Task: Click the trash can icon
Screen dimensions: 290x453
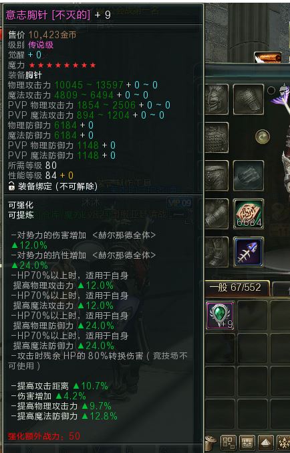Action: click(211, 442)
